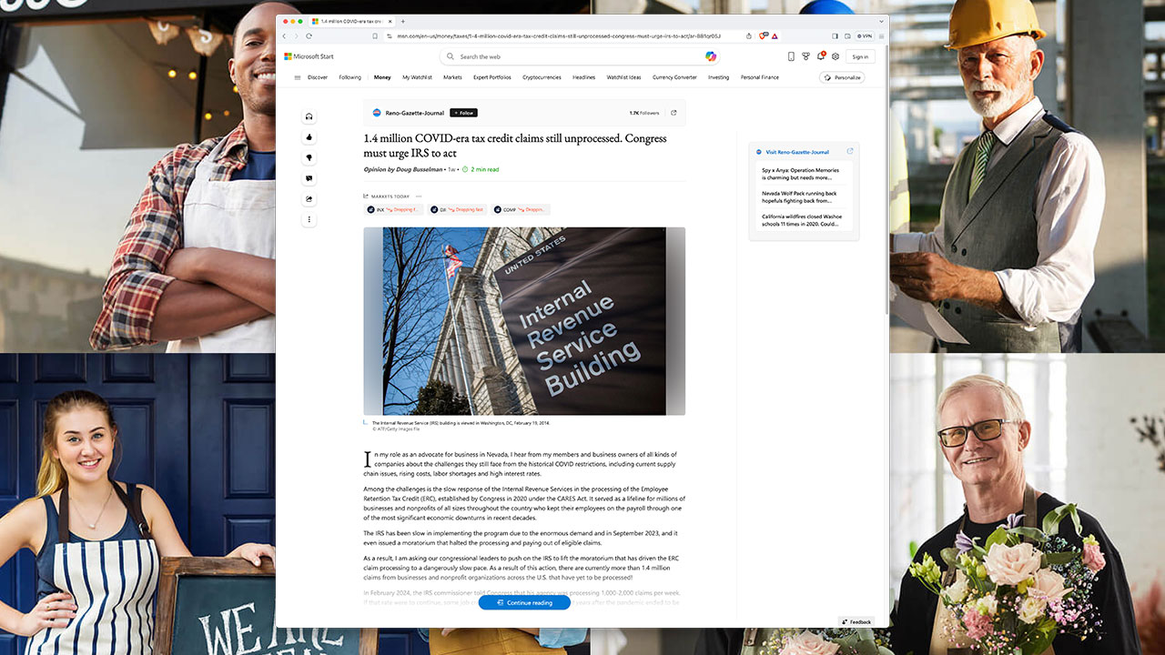Open the more-options icon in the side rail
Screen dimensions: 1165x655
(x=309, y=219)
